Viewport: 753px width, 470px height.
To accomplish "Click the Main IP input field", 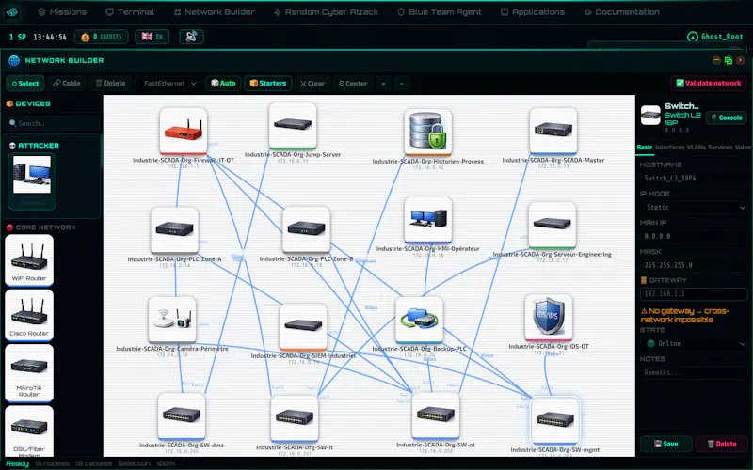I will pyautogui.click(x=694, y=236).
